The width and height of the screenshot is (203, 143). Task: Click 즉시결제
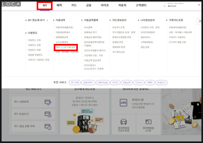88,27
